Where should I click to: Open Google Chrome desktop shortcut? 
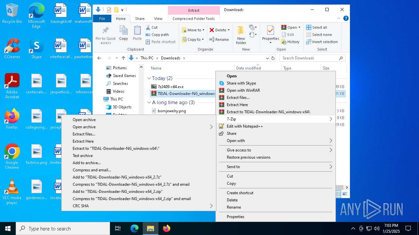click(x=12, y=157)
